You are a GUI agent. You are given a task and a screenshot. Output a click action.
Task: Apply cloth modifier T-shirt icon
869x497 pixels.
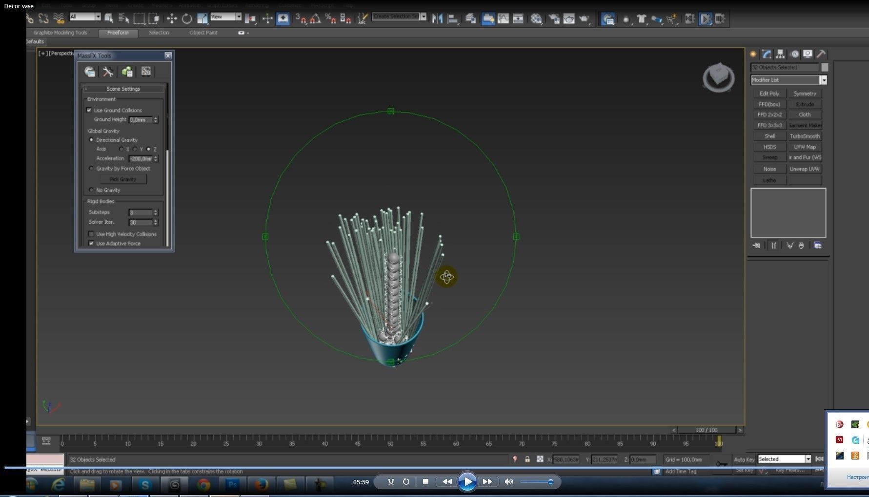[641, 19]
